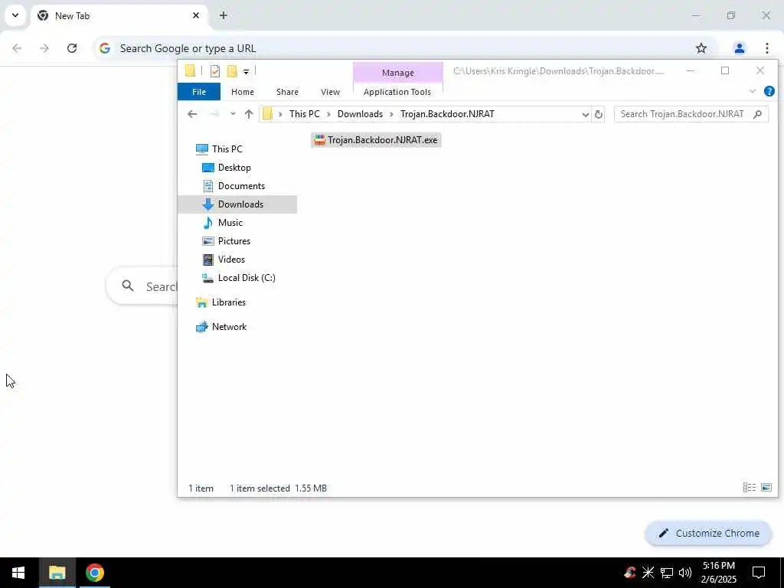Open a new Chrome tab
Screen dimensions: 784x588
(x=224, y=15)
